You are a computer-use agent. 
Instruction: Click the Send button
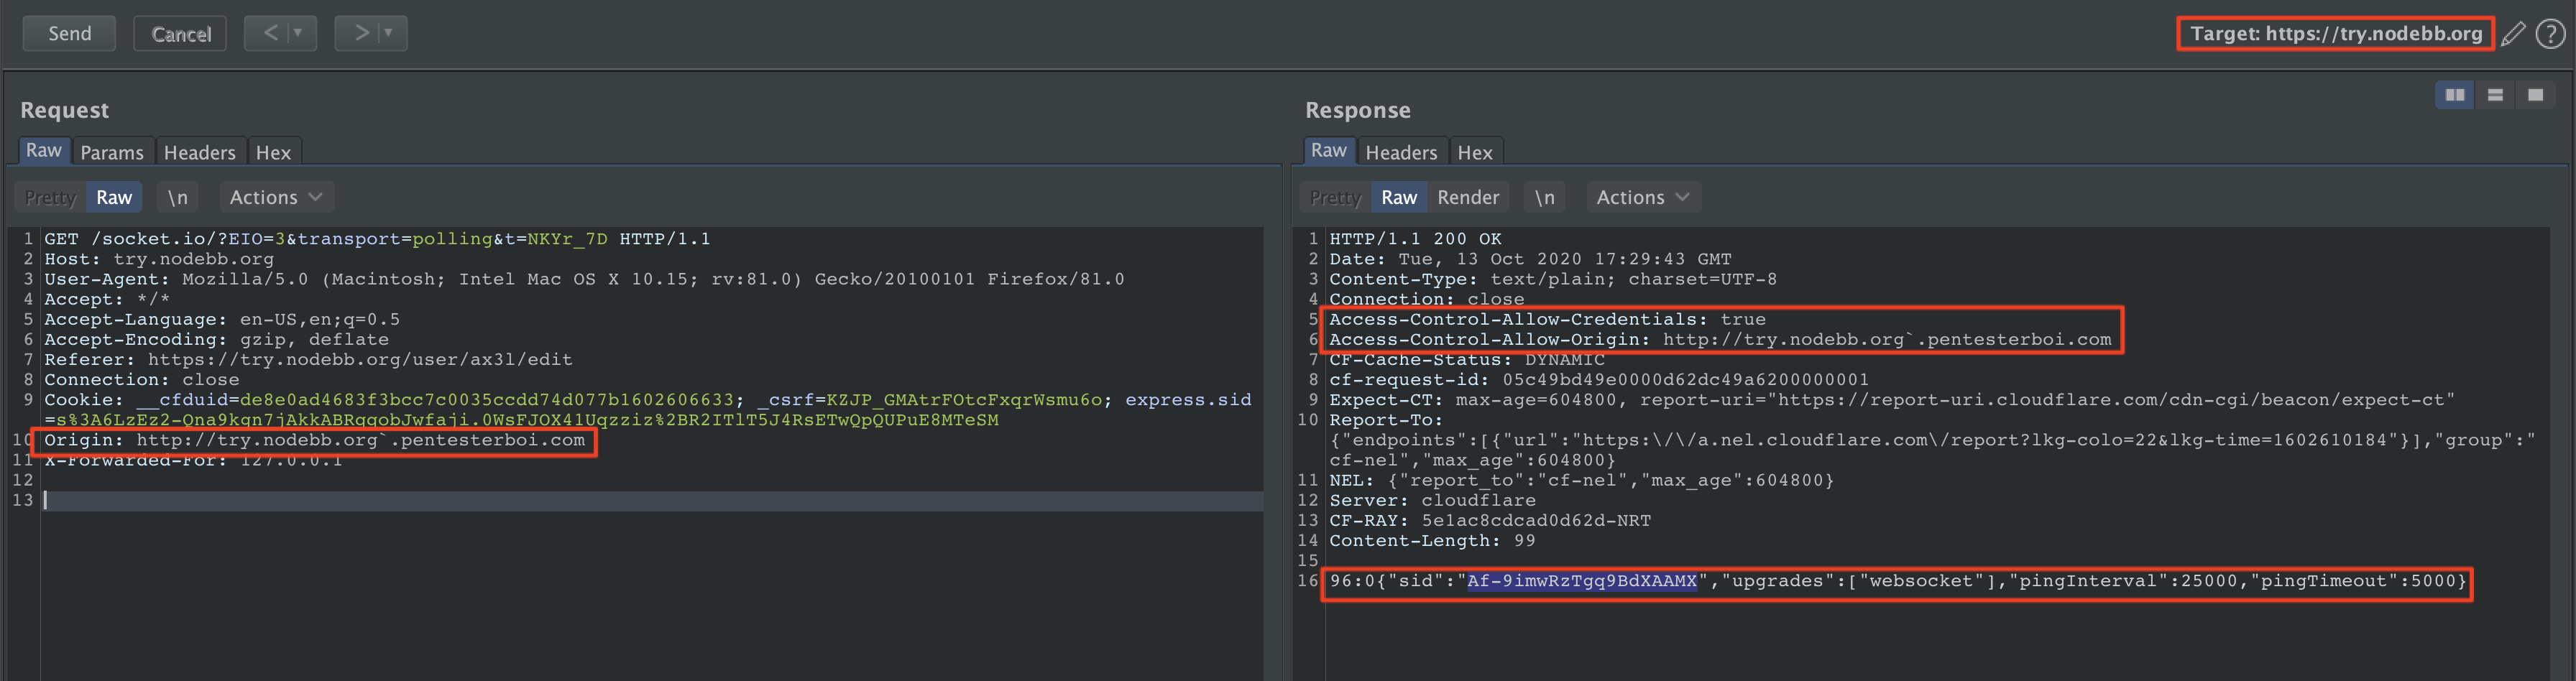69,33
